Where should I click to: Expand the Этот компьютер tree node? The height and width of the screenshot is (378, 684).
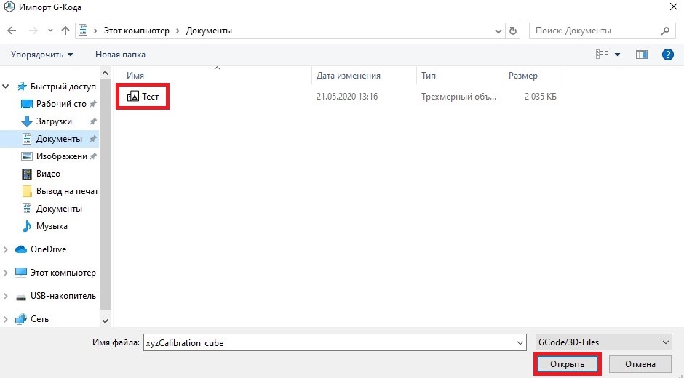(7, 273)
